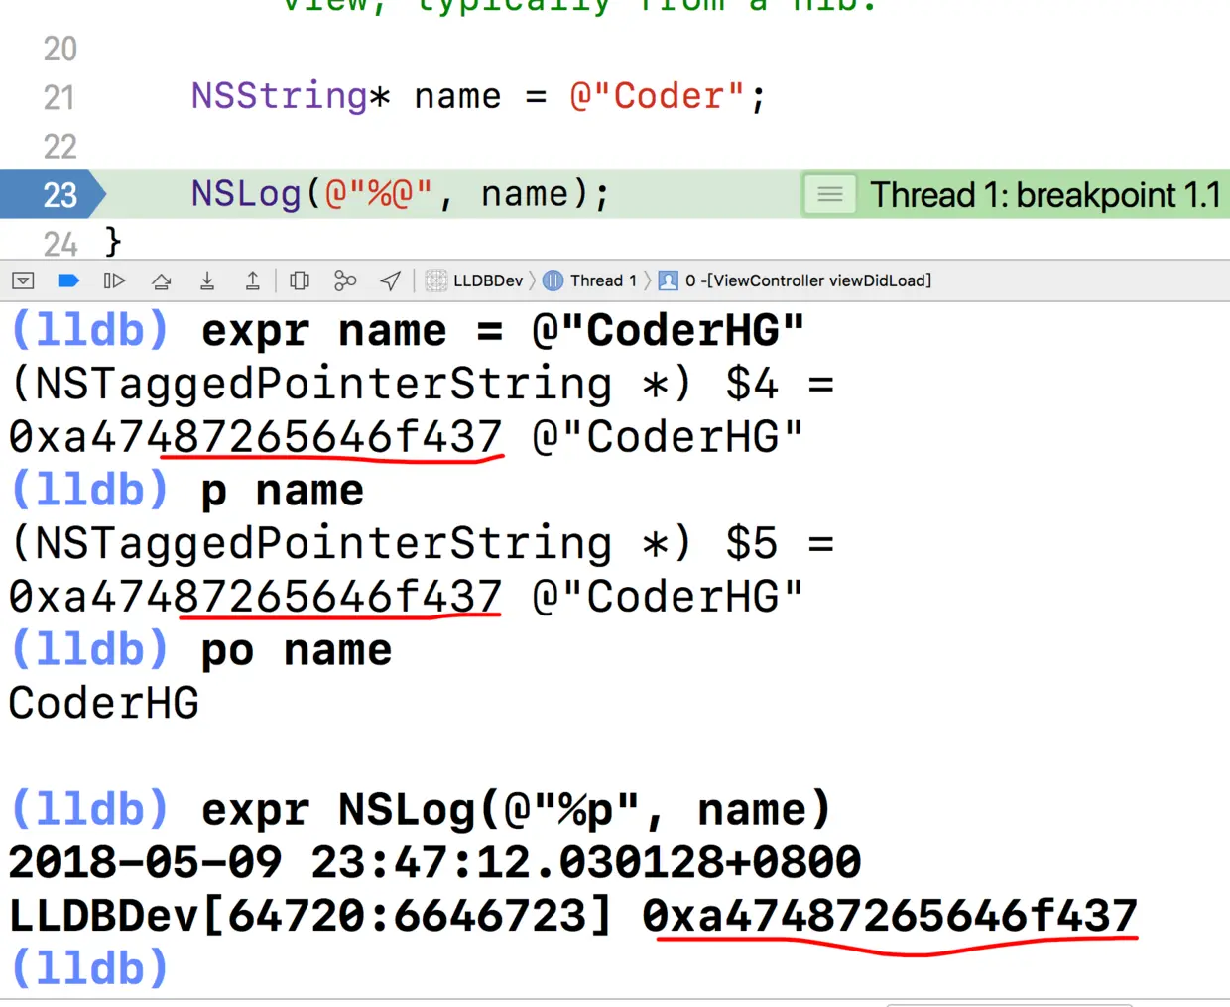Viewport: 1230px width, 1007px height.
Task: Click the Simulate Location arrow icon
Action: click(x=391, y=280)
